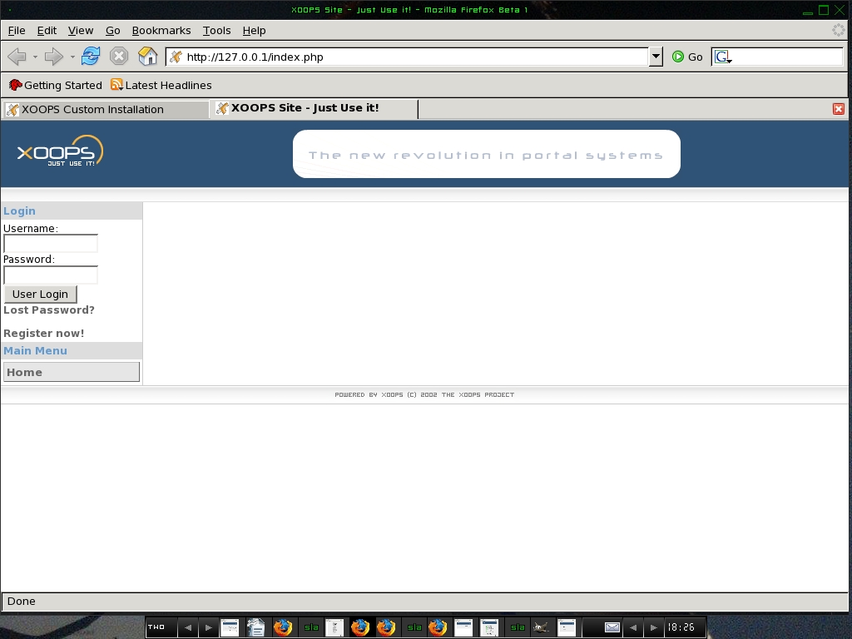Open the Bookmarks menu
The image size is (852, 639).
pos(161,30)
